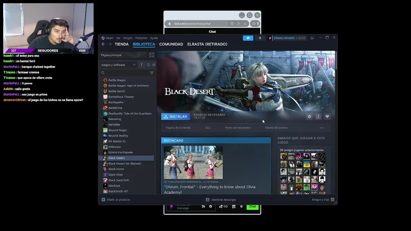Open the library advanced filter icon
The width and height of the screenshot is (411, 231).
coord(152,73)
